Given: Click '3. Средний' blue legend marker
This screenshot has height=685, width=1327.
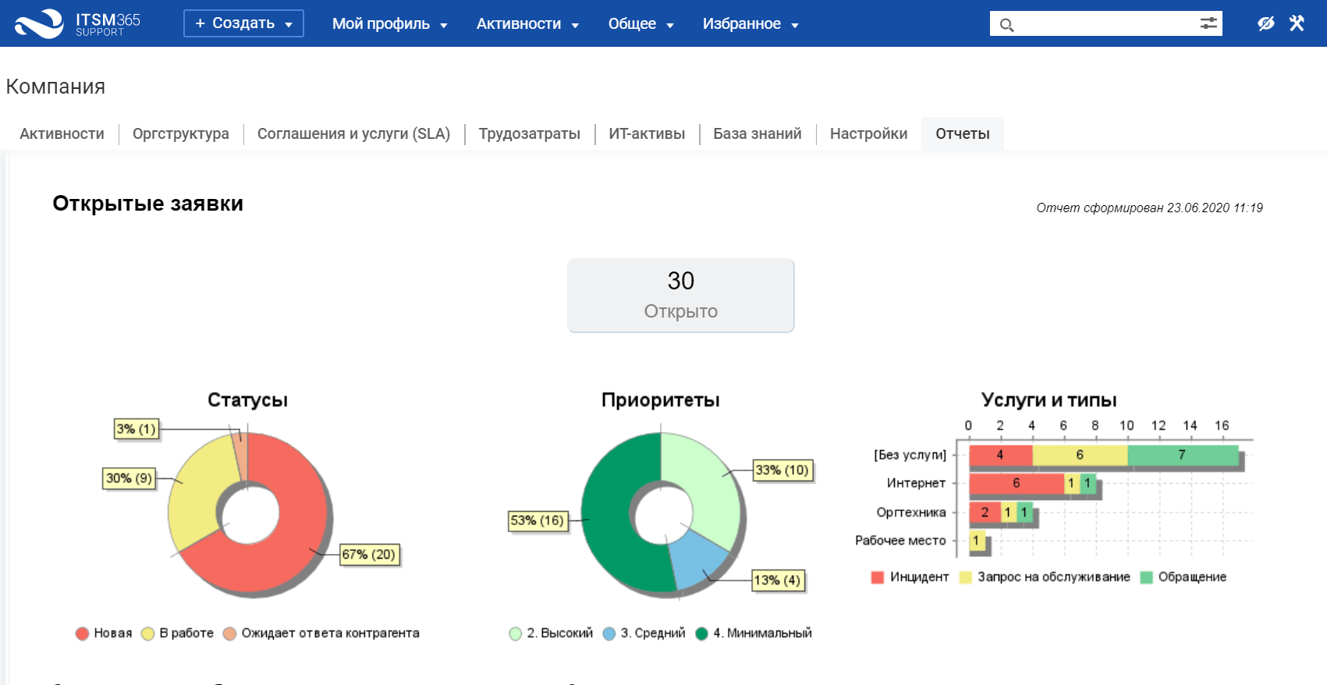Looking at the screenshot, I should click(x=609, y=634).
